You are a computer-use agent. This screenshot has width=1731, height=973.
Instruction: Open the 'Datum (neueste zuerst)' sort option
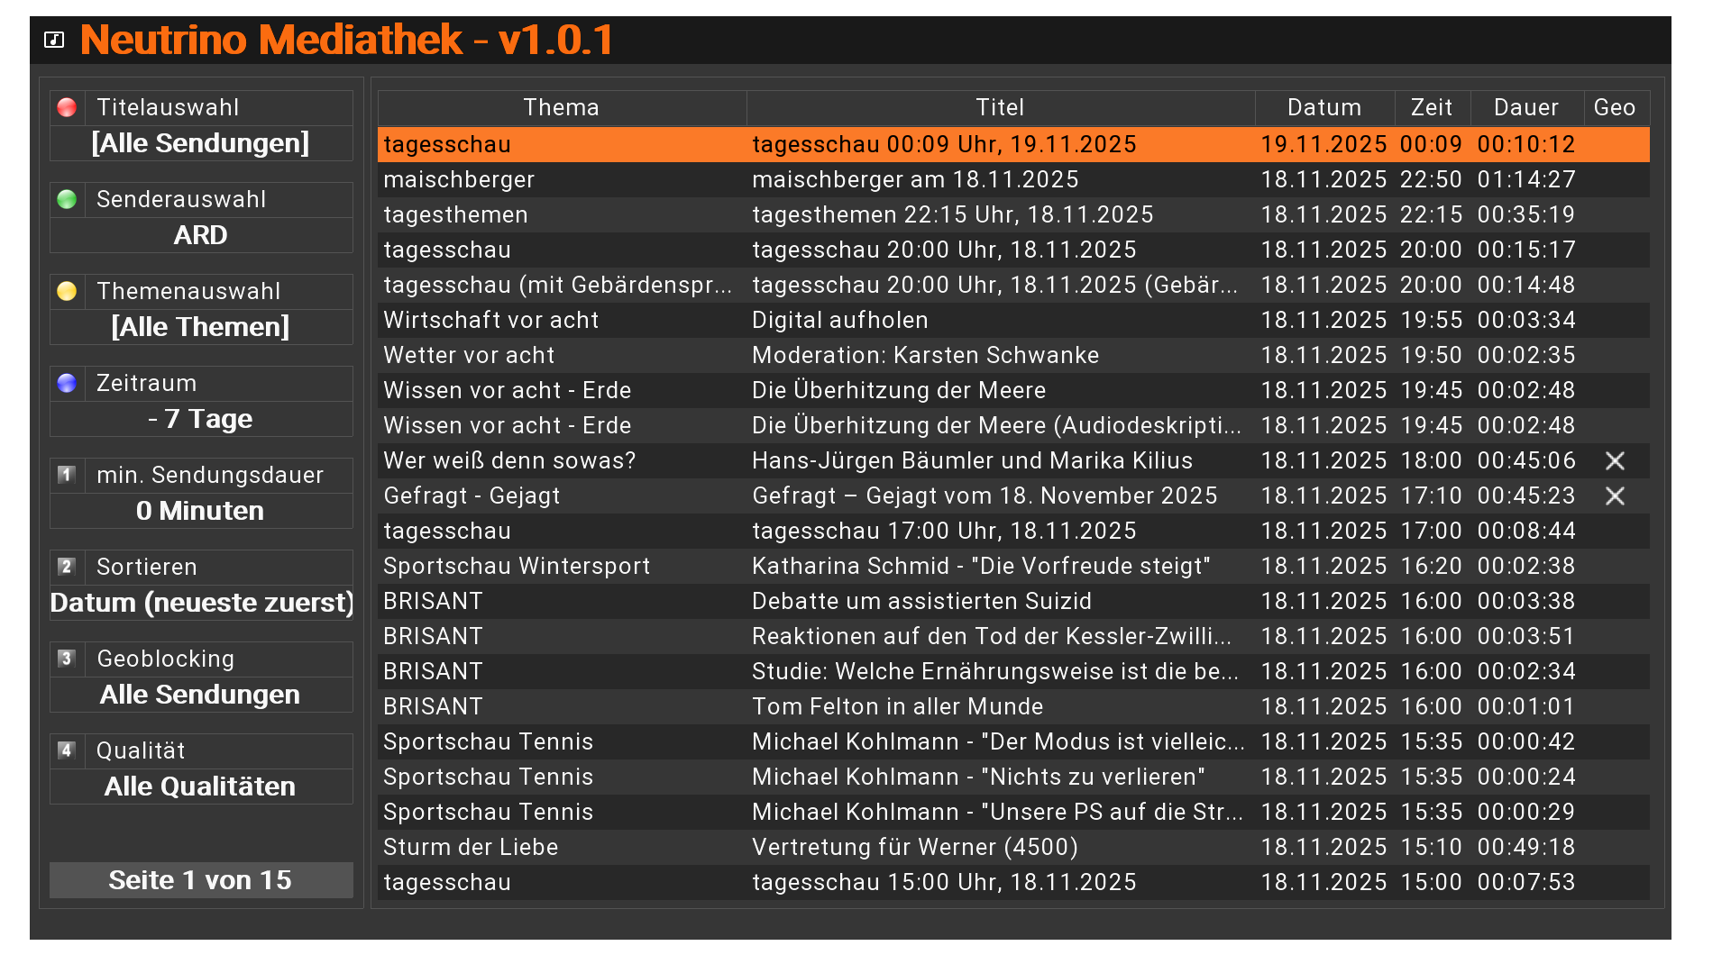[201, 603]
